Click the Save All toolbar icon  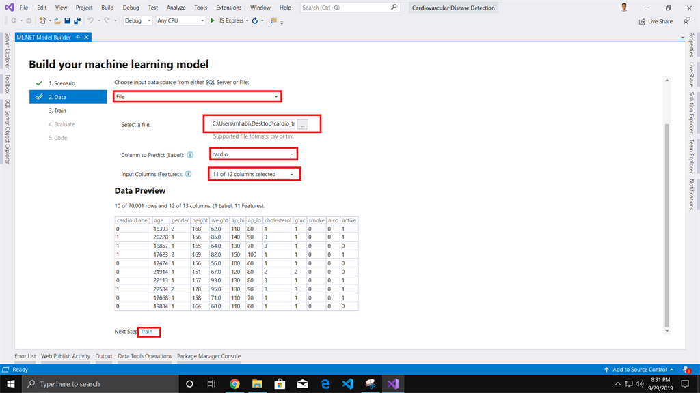click(77, 21)
